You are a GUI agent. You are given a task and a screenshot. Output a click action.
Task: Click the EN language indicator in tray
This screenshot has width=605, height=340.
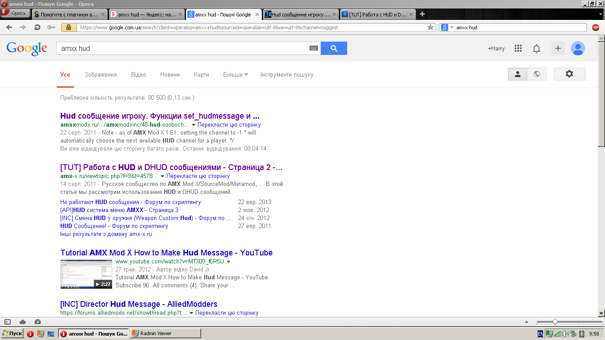tap(540, 334)
